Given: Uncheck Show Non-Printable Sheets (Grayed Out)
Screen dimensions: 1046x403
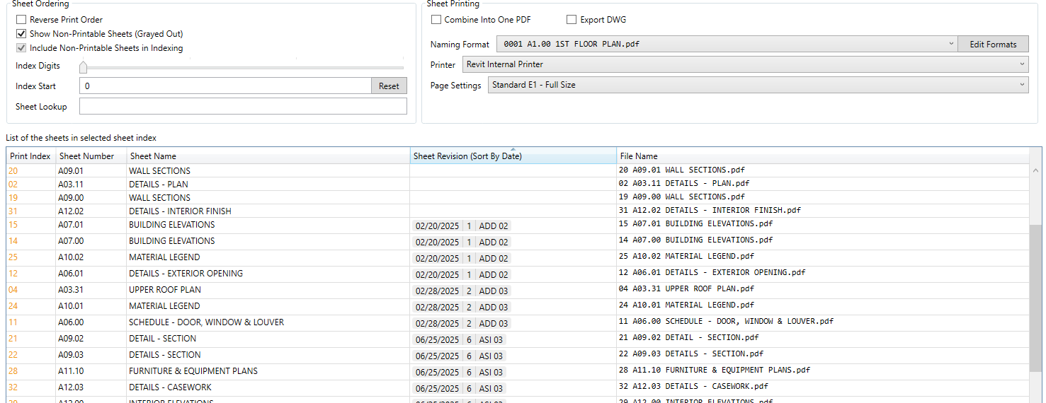Looking at the screenshot, I should 21,34.
